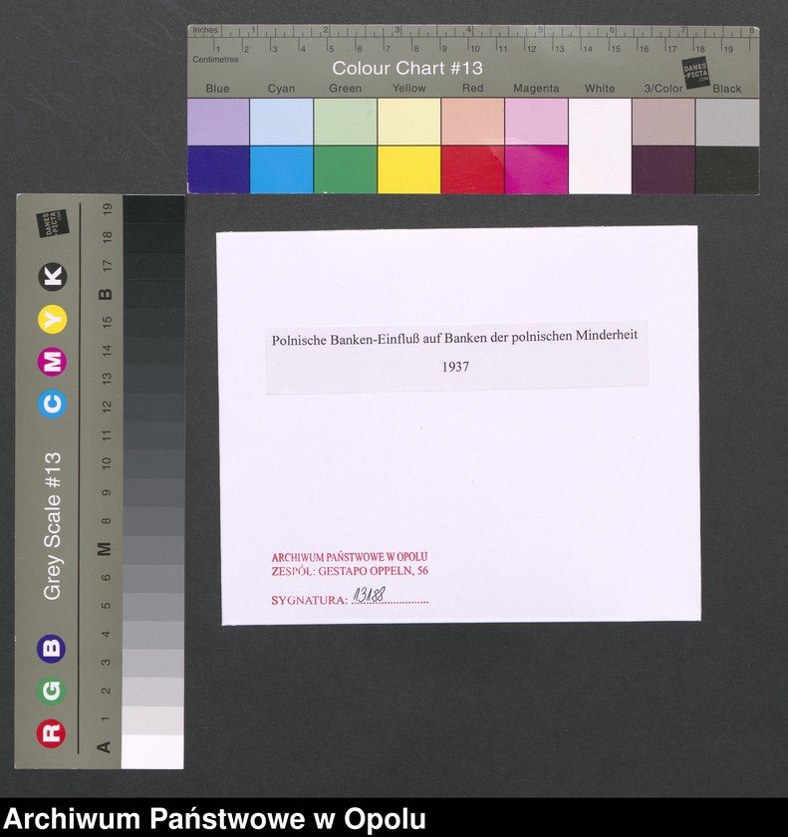Click the black K circle icon
This screenshot has width=788, height=837.
(x=52, y=277)
